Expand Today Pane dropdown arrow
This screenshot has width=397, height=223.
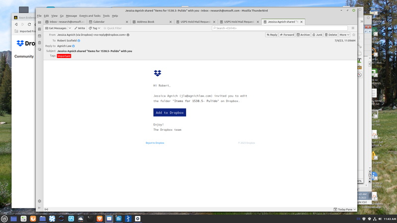click(x=354, y=209)
